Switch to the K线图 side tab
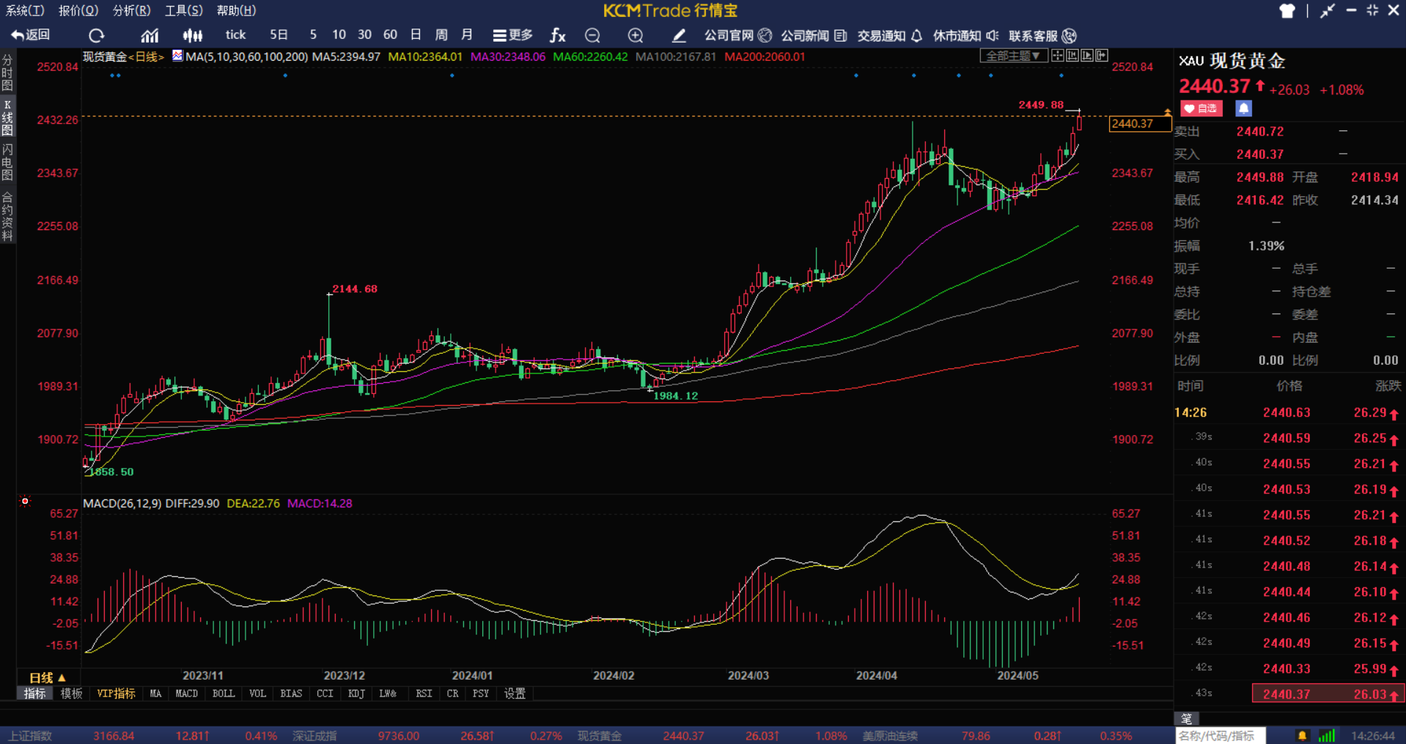 (x=7, y=117)
